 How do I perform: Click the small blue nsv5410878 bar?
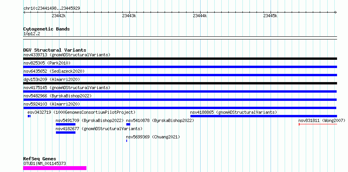(x=128, y=124)
